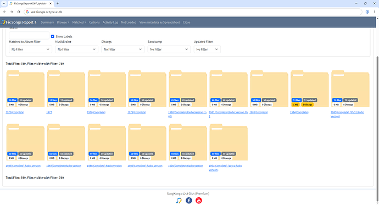Click the 1983(Complete) folder icon
The height and width of the screenshot is (205, 379).
[x=269, y=88]
